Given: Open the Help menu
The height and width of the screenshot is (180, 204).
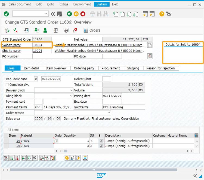Looking at the screenshot, I should pos(115,4).
